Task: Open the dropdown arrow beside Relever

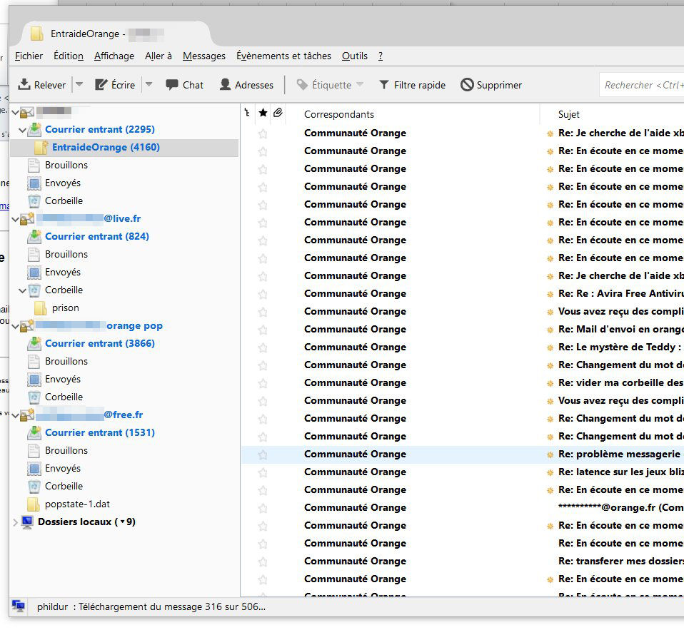Action: click(79, 85)
